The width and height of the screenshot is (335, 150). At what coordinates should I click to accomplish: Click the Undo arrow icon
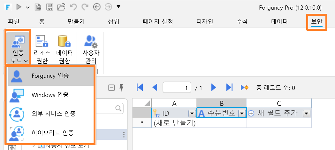pyautogui.click(x=73, y=7)
